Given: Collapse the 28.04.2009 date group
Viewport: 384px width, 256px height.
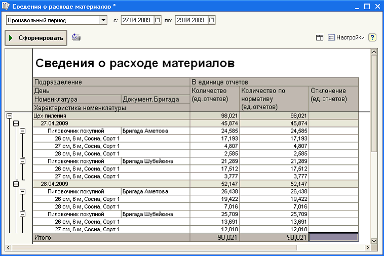Looking at the screenshot, I should click(x=16, y=184).
